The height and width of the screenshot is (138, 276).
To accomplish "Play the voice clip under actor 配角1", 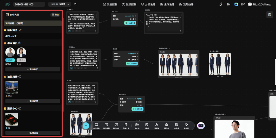I will coord(10,60).
